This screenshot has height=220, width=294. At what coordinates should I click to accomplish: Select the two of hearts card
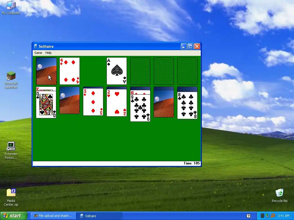[117, 103]
